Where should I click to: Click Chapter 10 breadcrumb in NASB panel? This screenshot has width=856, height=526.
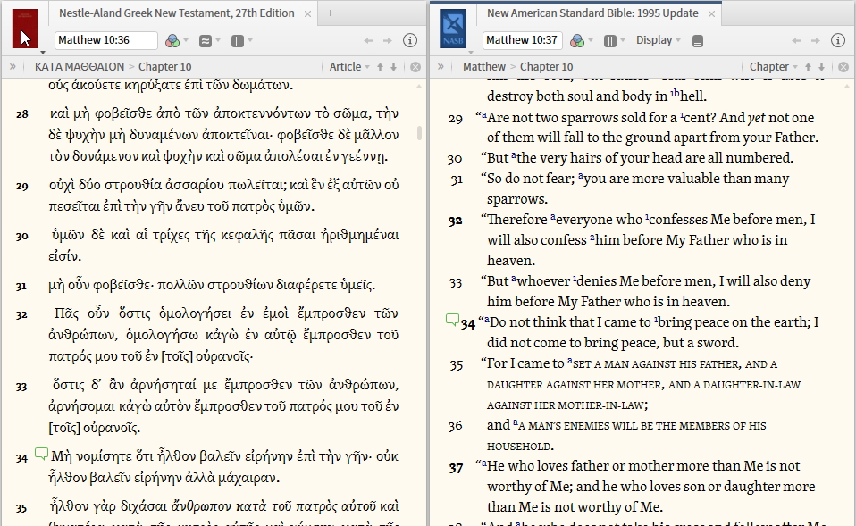point(547,67)
